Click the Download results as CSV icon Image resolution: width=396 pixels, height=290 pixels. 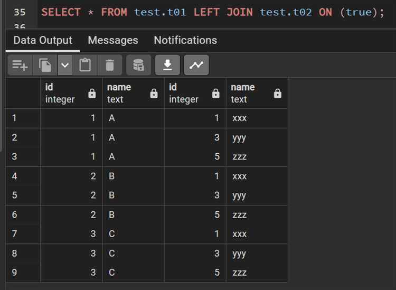[x=167, y=65]
